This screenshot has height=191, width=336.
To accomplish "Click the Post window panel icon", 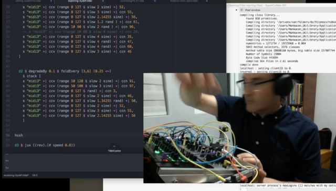I will point(241,10).
